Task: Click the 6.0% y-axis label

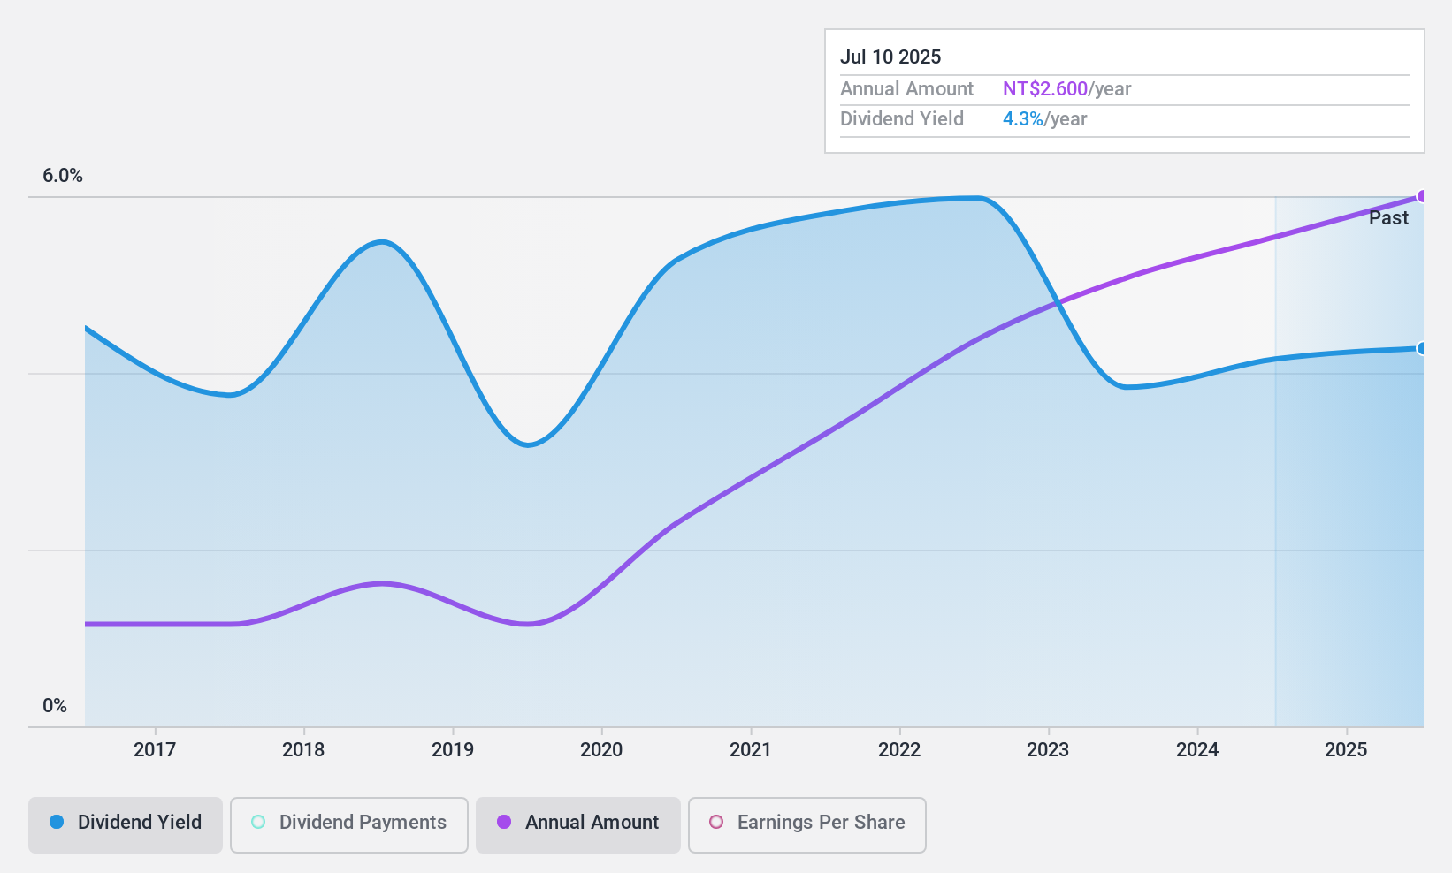Action: point(63,176)
